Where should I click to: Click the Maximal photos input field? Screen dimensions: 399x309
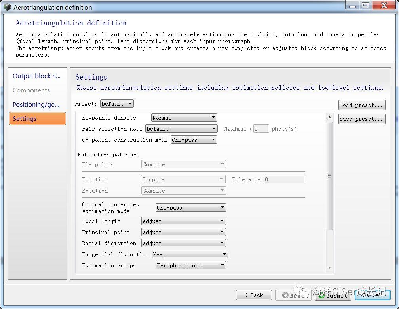click(x=261, y=129)
